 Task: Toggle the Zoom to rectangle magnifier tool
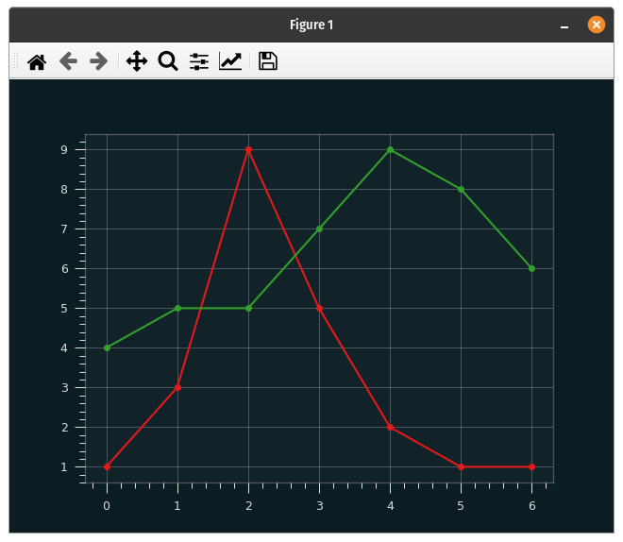[168, 61]
